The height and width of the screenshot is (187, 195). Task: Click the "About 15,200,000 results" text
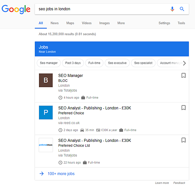pyautogui.click(x=67, y=34)
